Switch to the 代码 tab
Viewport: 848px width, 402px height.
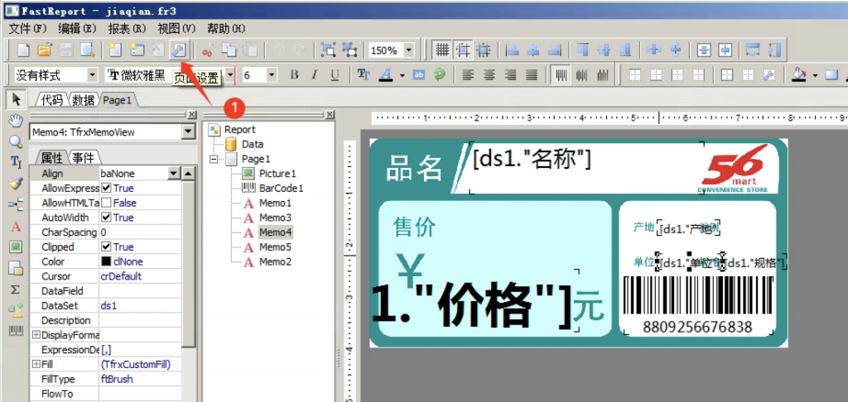[51, 100]
